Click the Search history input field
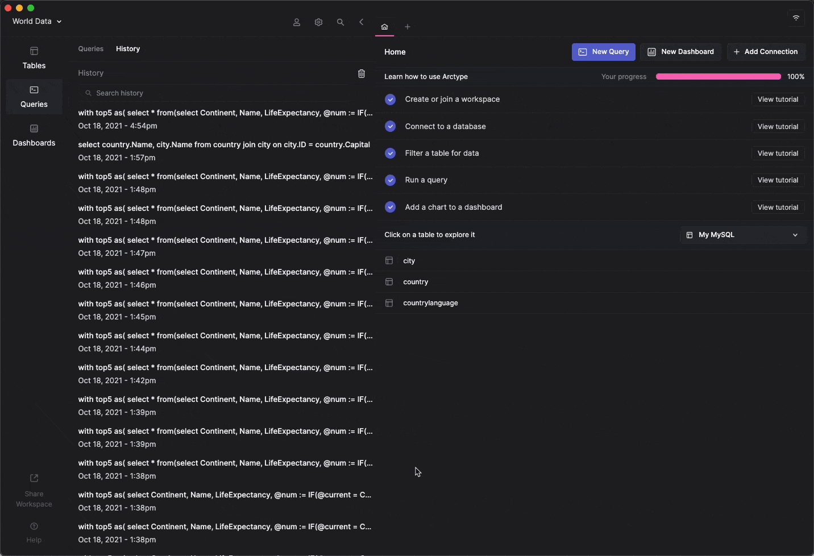Screen dimensions: 814x556 click(216, 93)
